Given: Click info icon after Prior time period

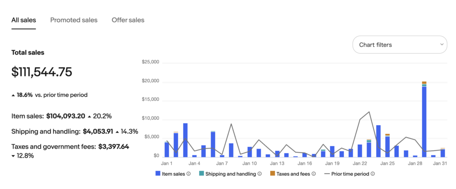Looking at the screenshot, I should click(372, 174).
